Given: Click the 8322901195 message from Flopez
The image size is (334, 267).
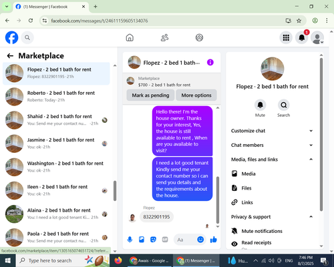Looking at the screenshot, I should (x=156, y=217).
